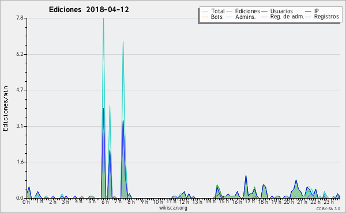Click the '9 h' x-axis label
Image resolution: width=346 pixels, height=213 pixels.
144,202
